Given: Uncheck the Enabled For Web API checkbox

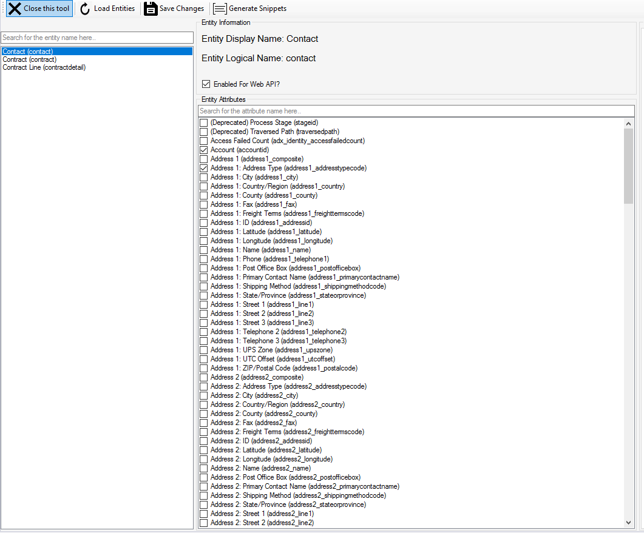Looking at the screenshot, I should coord(206,84).
